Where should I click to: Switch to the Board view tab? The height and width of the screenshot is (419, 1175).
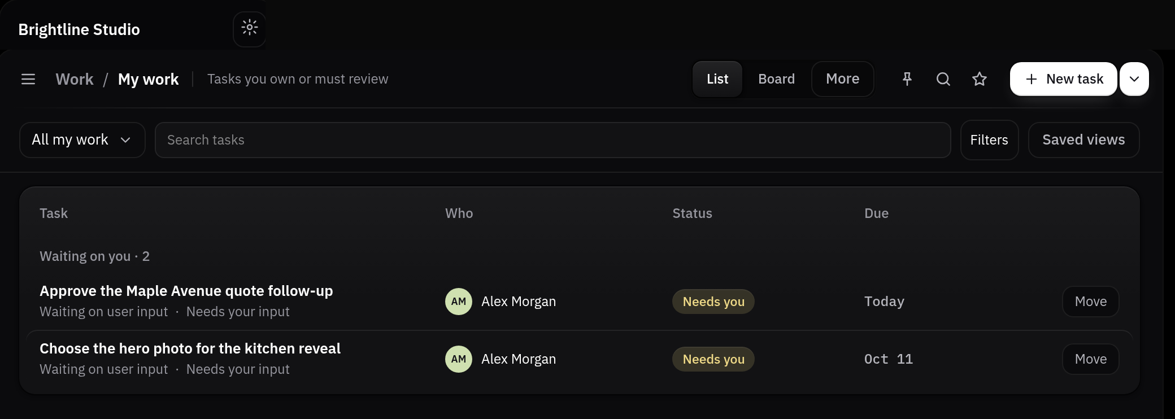(776, 79)
